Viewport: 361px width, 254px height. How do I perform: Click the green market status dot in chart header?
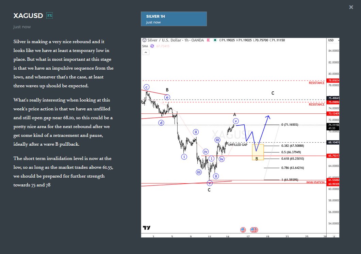click(215, 40)
